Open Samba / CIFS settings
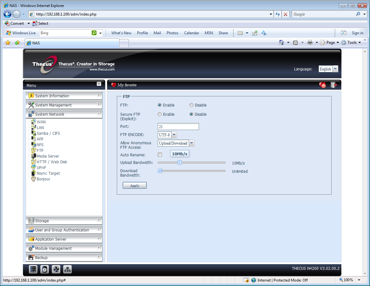Screen dimensions: 370x286 tap(48, 133)
